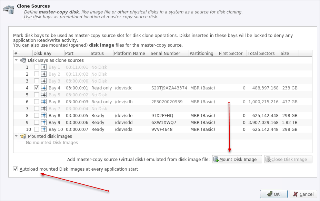This screenshot has height=201, width=320.
Task: Sort by Total Sectors column header
Action: click(263, 54)
